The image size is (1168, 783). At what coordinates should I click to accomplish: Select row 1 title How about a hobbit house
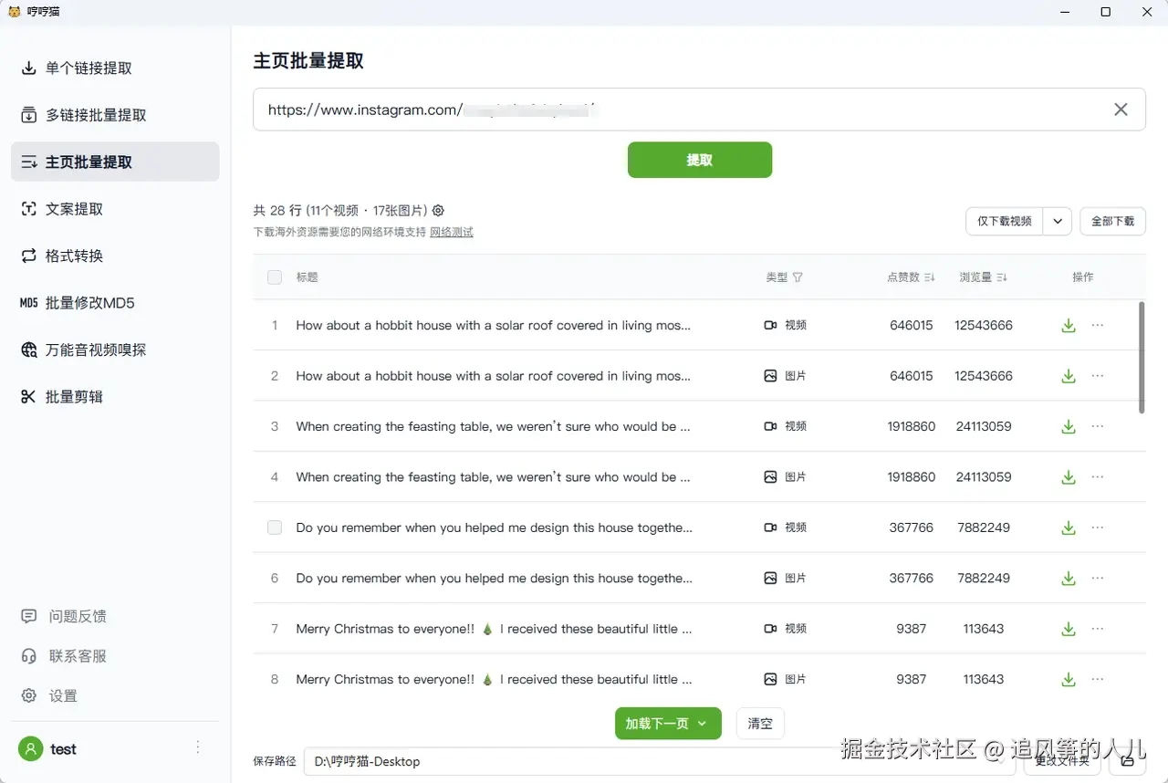pyautogui.click(x=493, y=325)
